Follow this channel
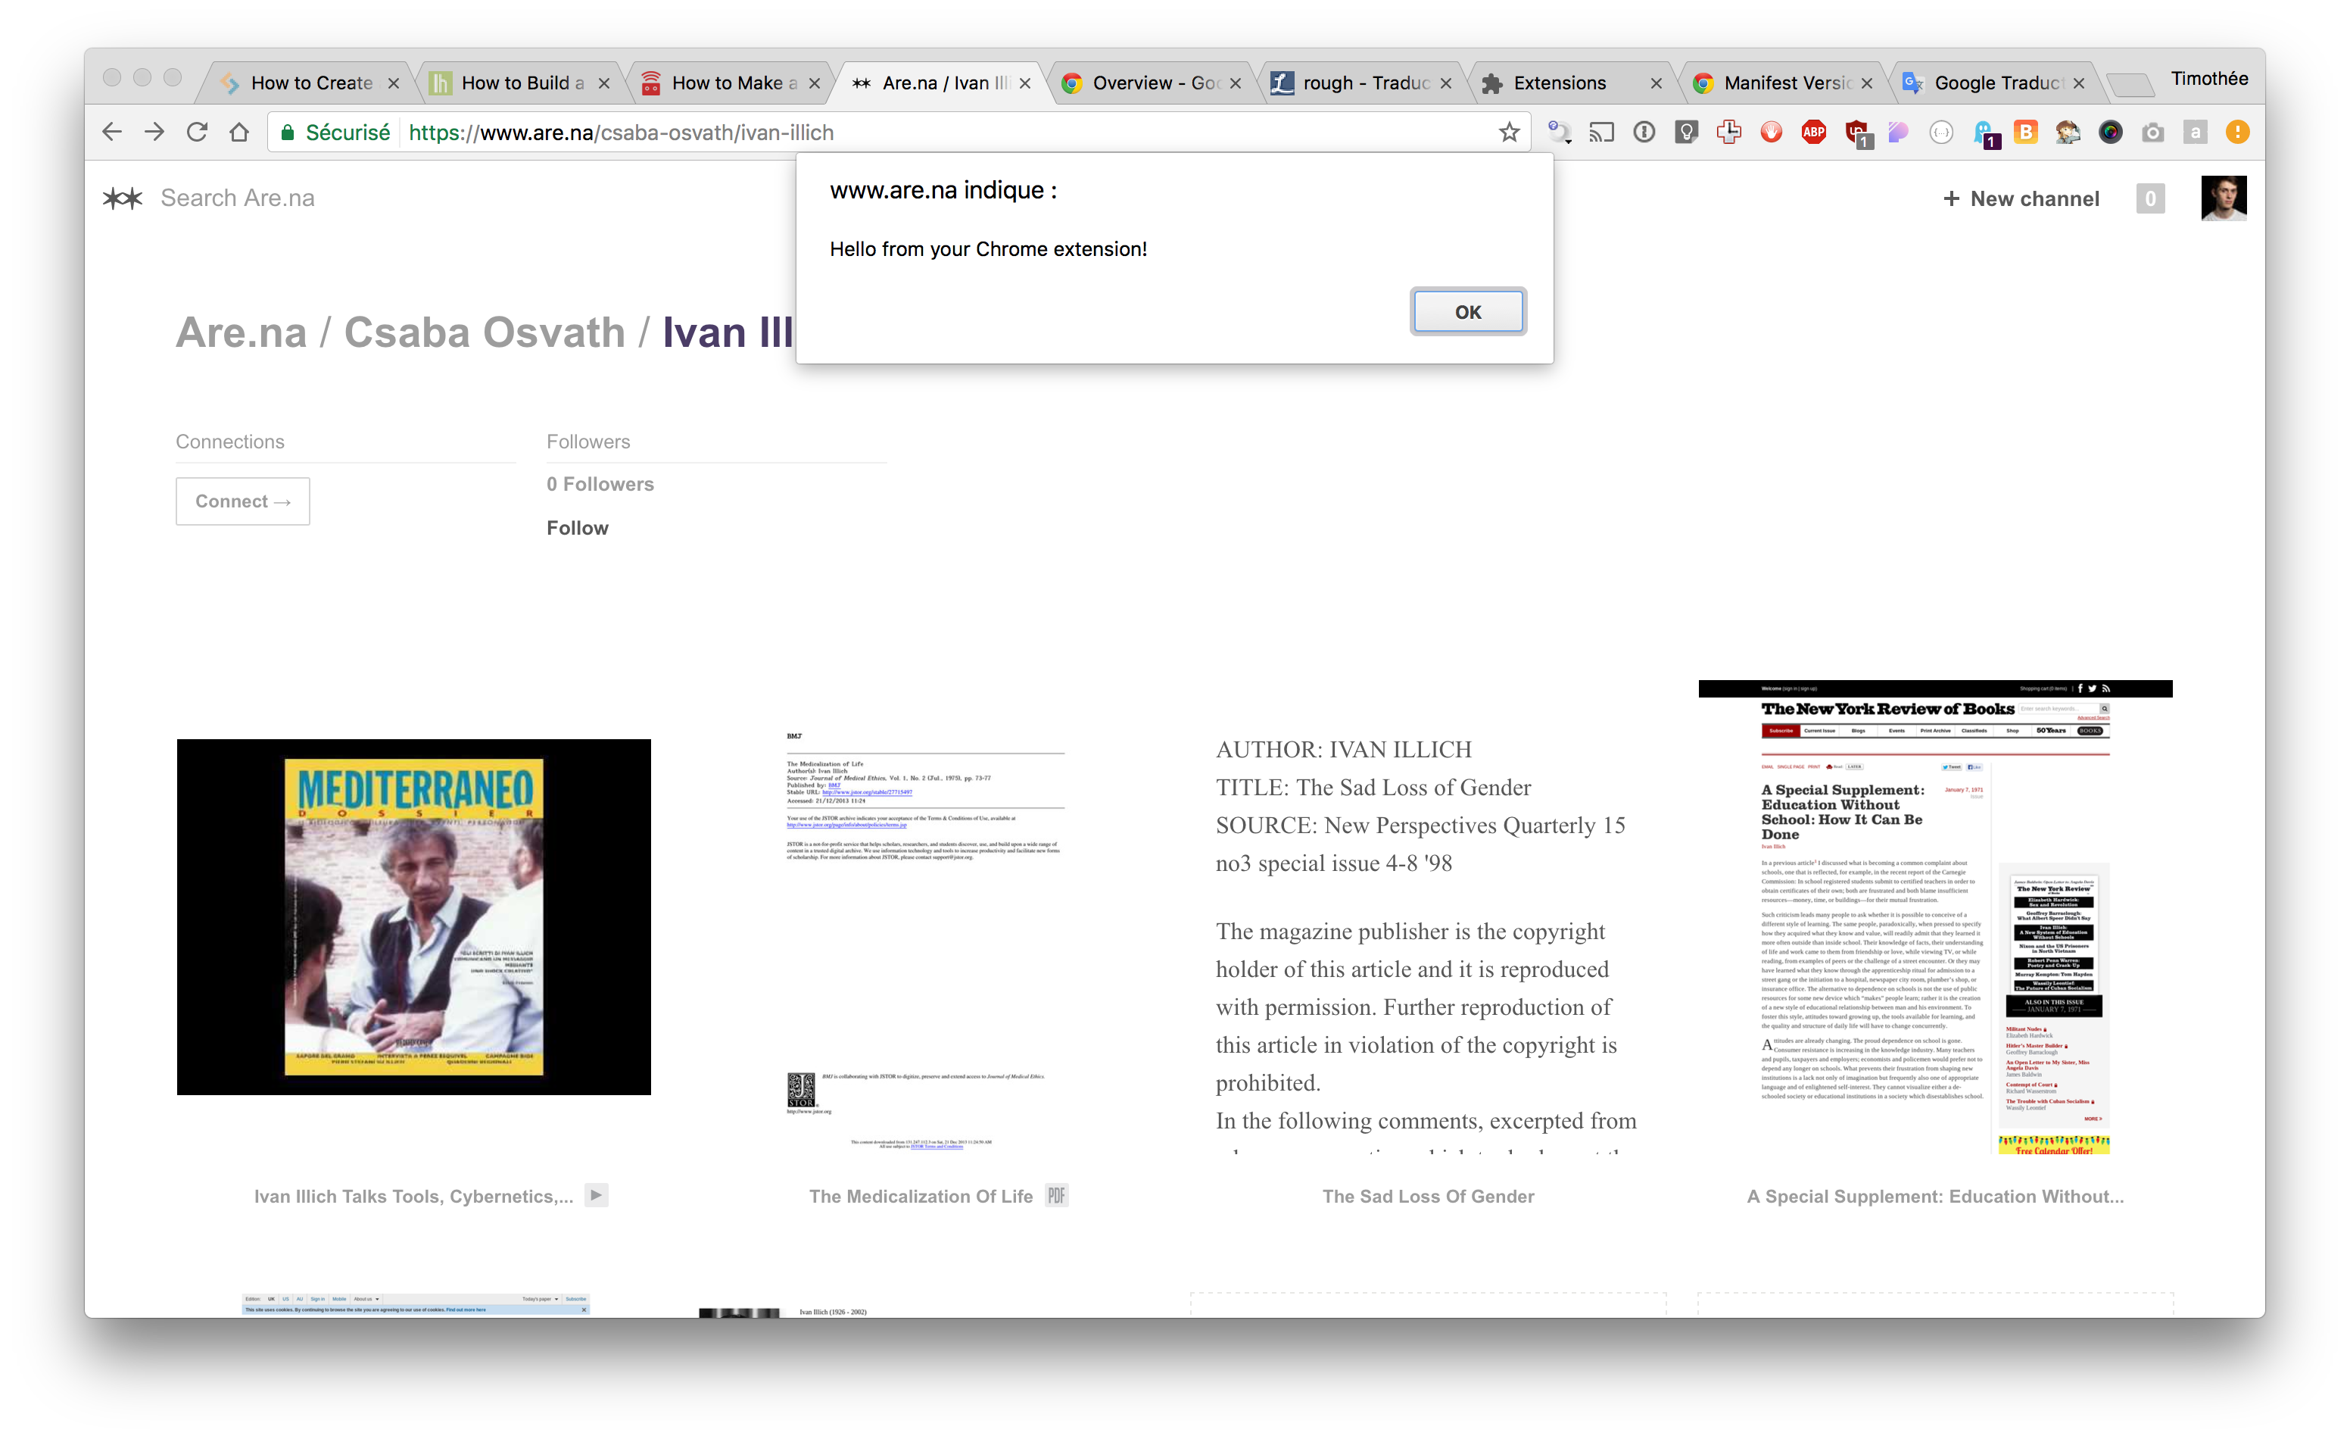The width and height of the screenshot is (2350, 1439). pyautogui.click(x=577, y=528)
